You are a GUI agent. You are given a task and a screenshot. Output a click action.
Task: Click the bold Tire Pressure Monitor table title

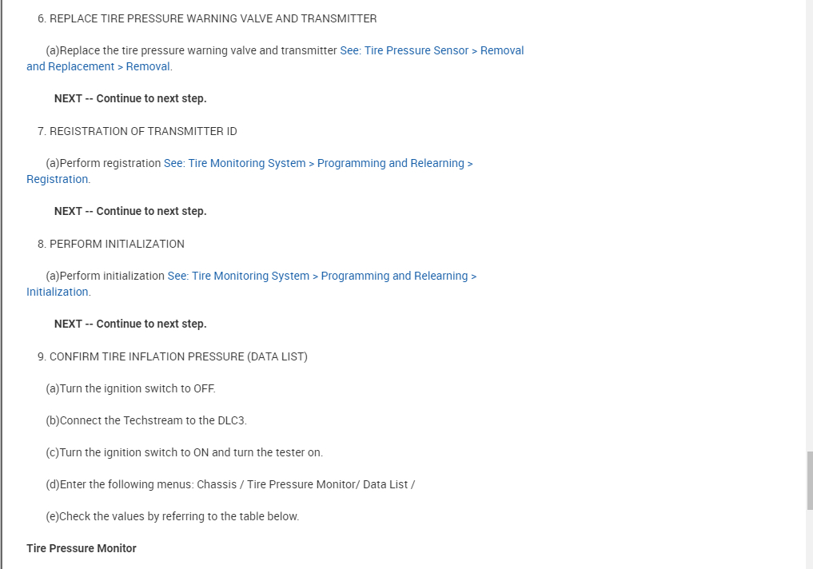click(82, 548)
